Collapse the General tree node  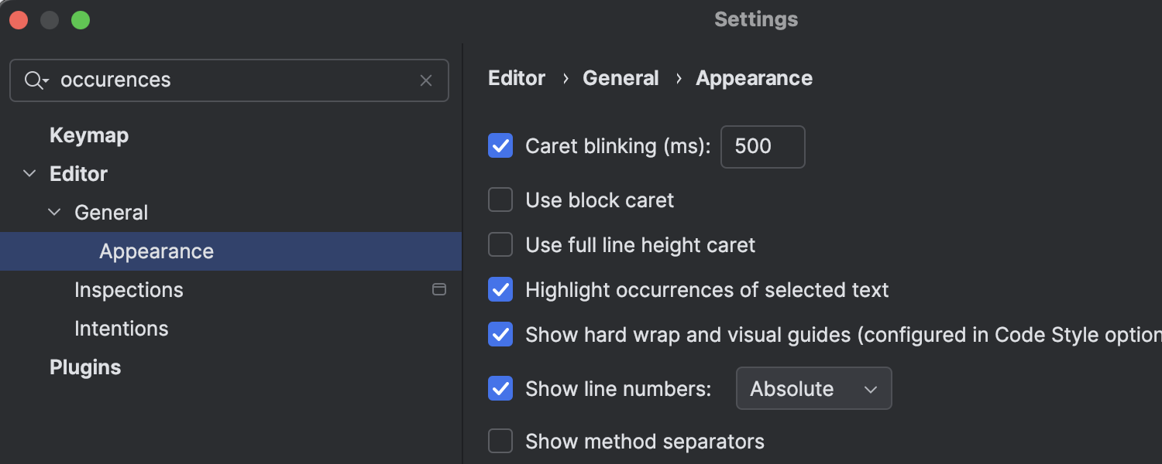[x=54, y=213]
